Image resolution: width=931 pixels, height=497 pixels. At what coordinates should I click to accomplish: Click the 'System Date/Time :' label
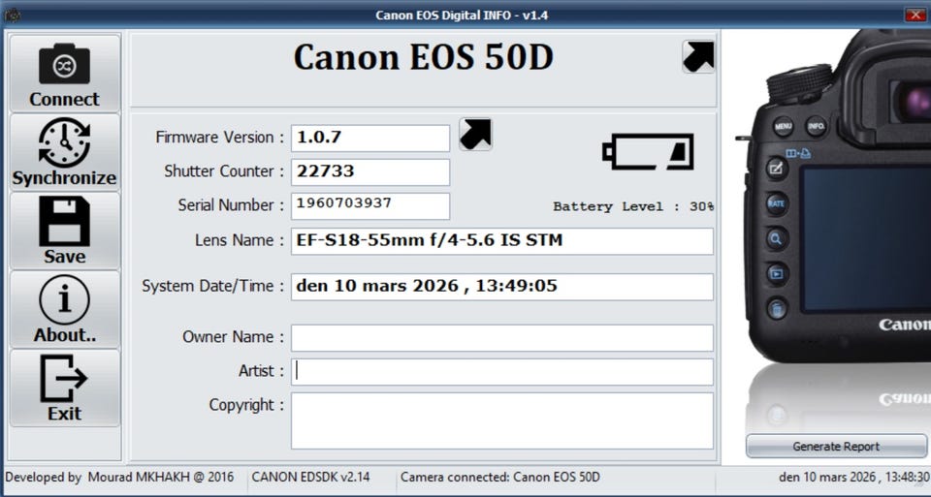(x=212, y=286)
